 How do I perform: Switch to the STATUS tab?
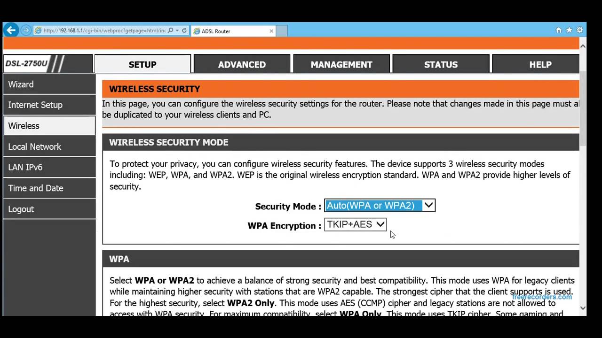(441, 64)
